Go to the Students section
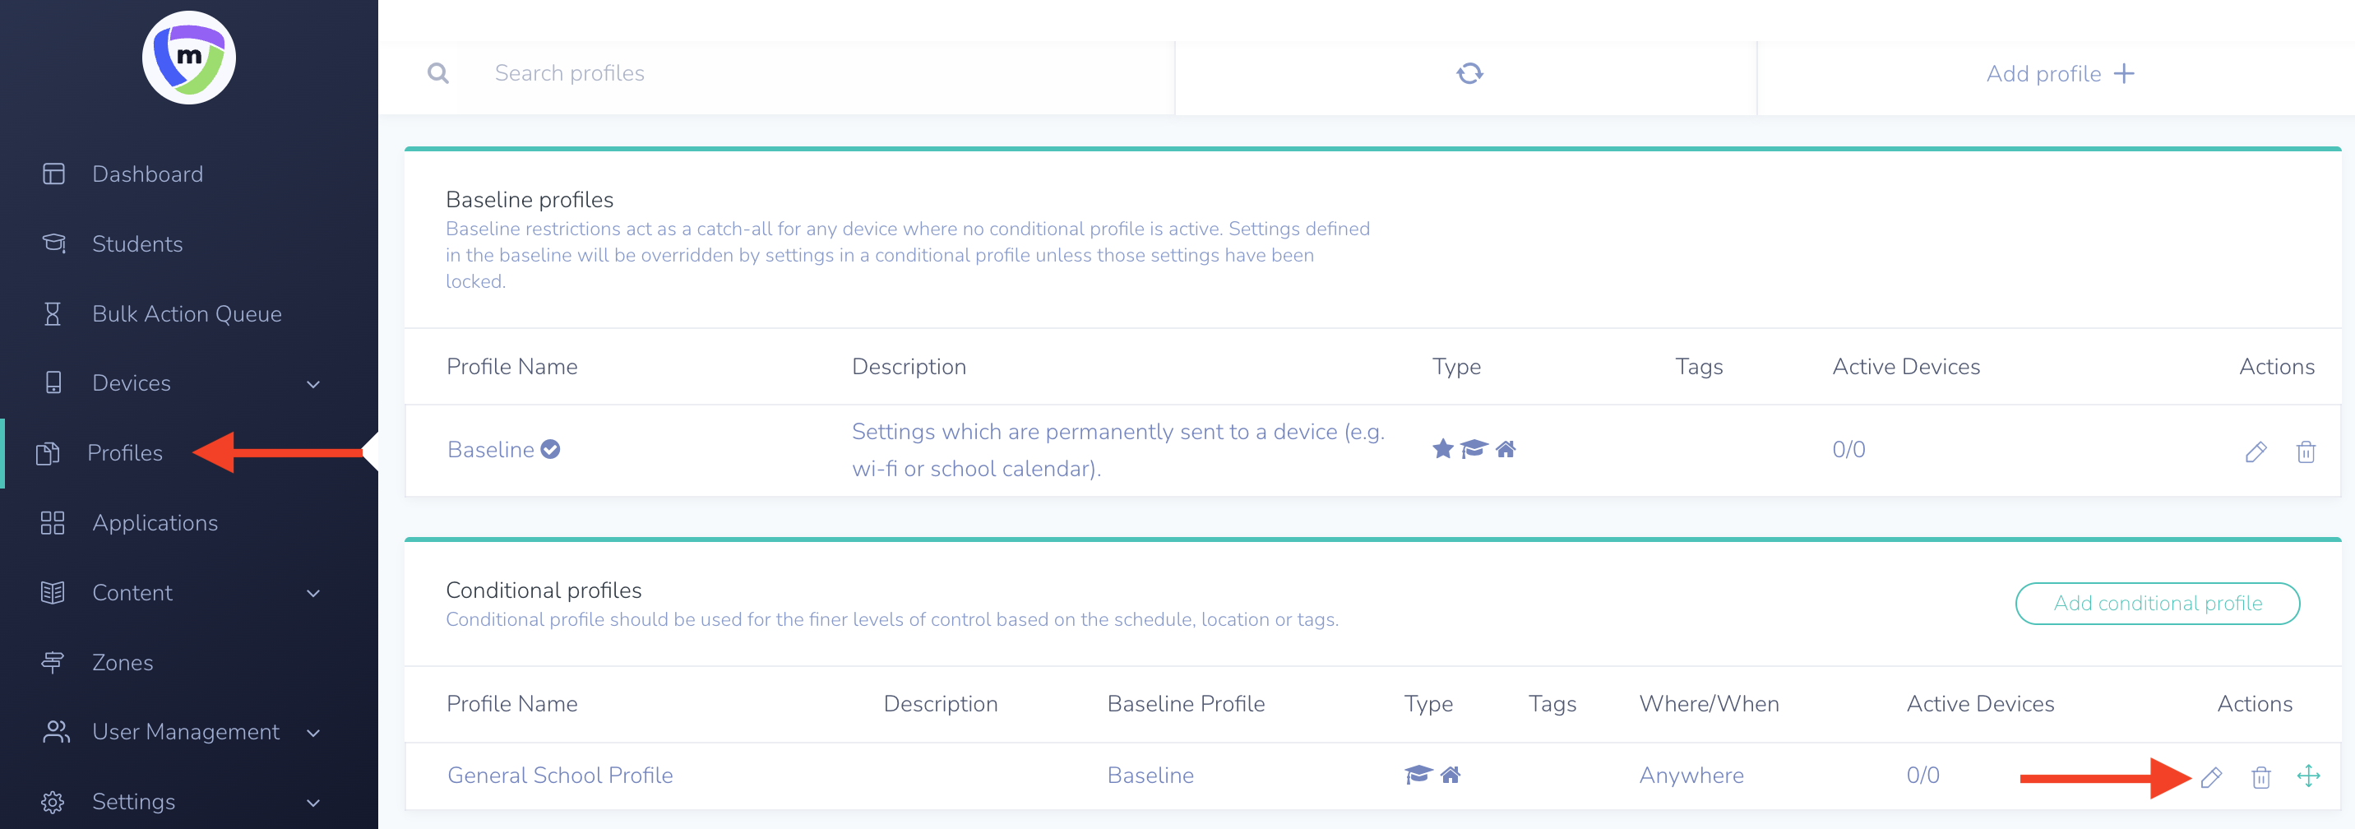The width and height of the screenshot is (2355, 829). coord(137,244)
